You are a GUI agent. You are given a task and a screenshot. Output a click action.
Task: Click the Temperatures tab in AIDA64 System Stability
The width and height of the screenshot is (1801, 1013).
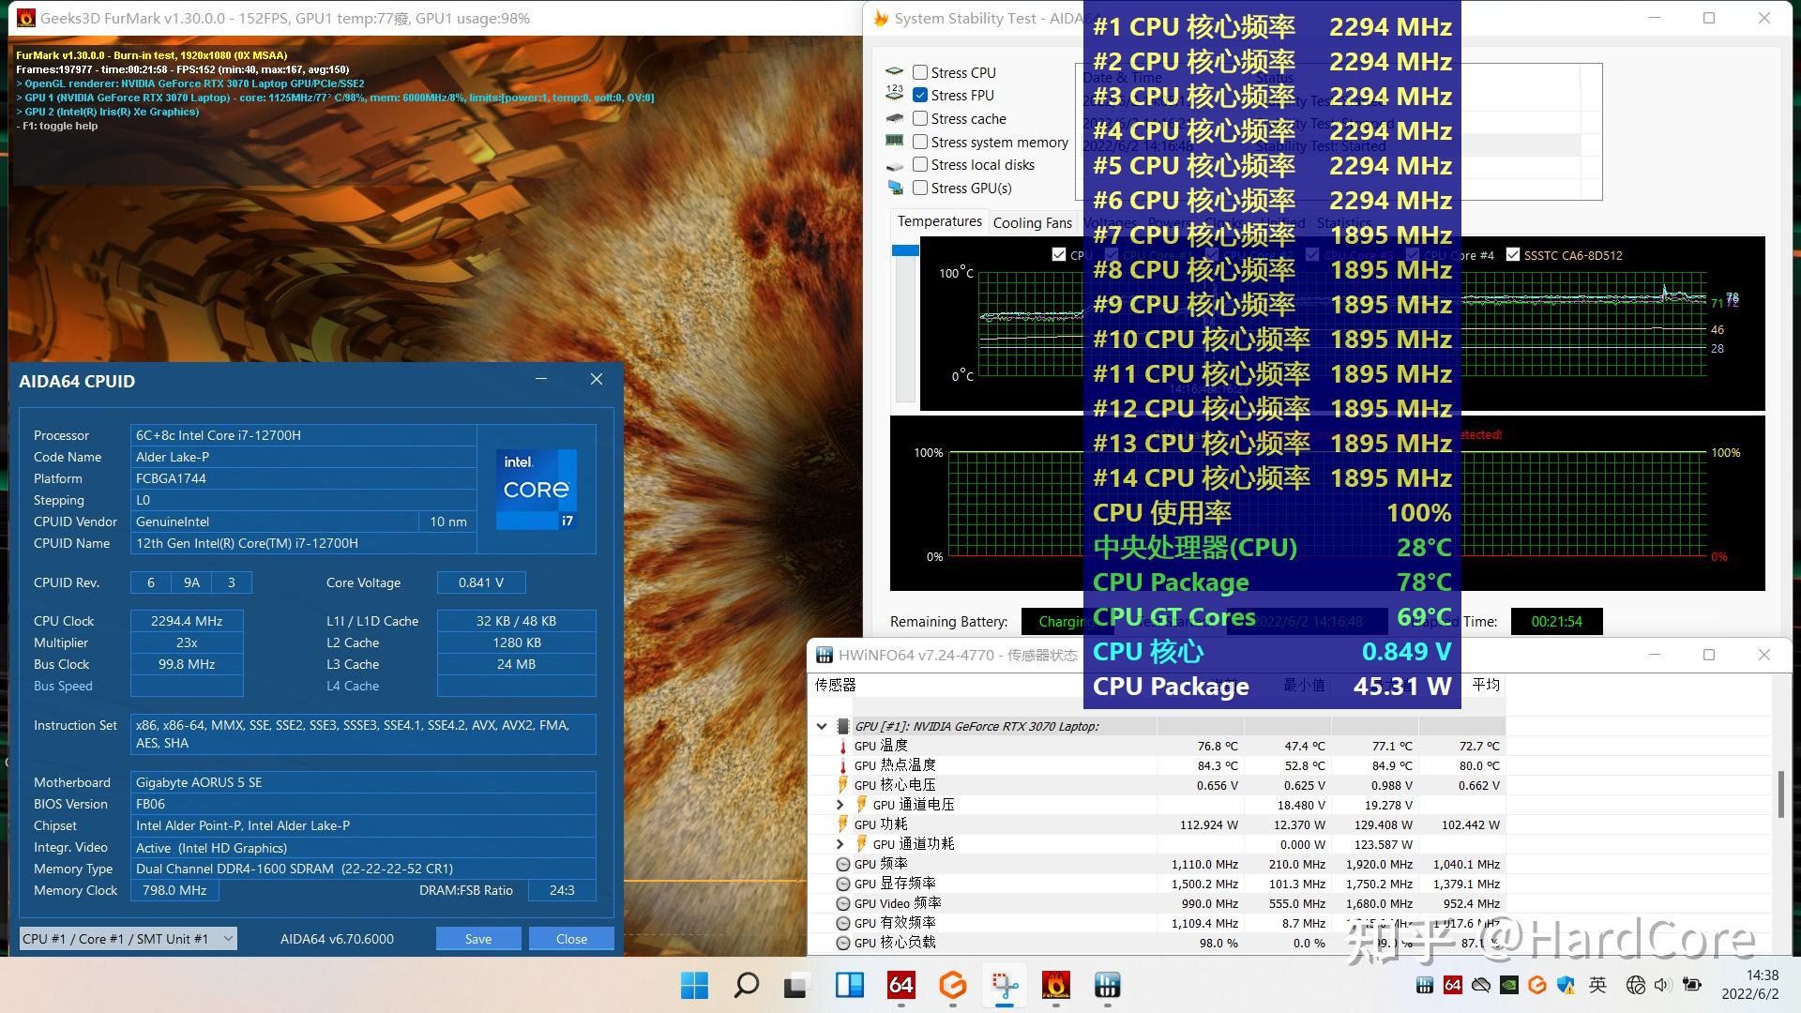pos(938,222)
